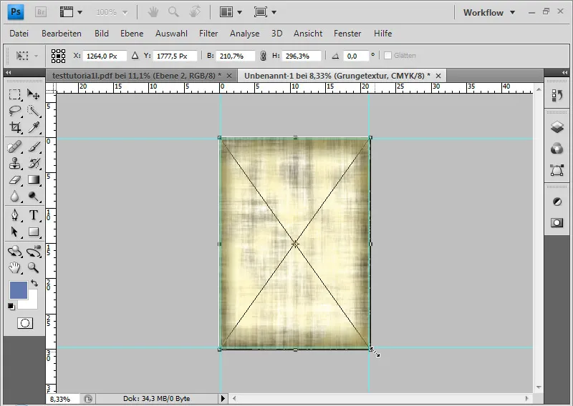Toggle relative positioning triangle for reference point
573x406 pixels.
135,56
